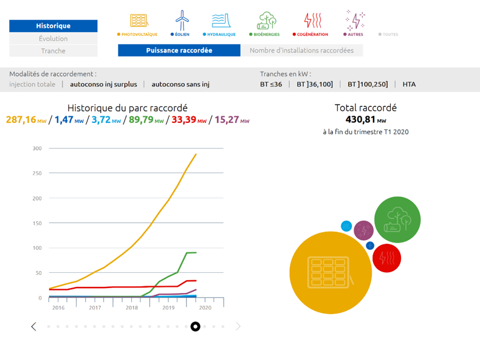This screenshot has width=480, height=341.
Task: Select the Hydraulique dam icon
Action: [x=221, y=21]
